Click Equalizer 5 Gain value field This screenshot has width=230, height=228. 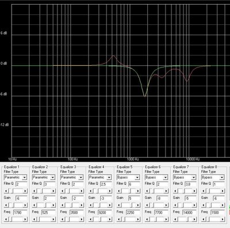[x=134, y=199]
